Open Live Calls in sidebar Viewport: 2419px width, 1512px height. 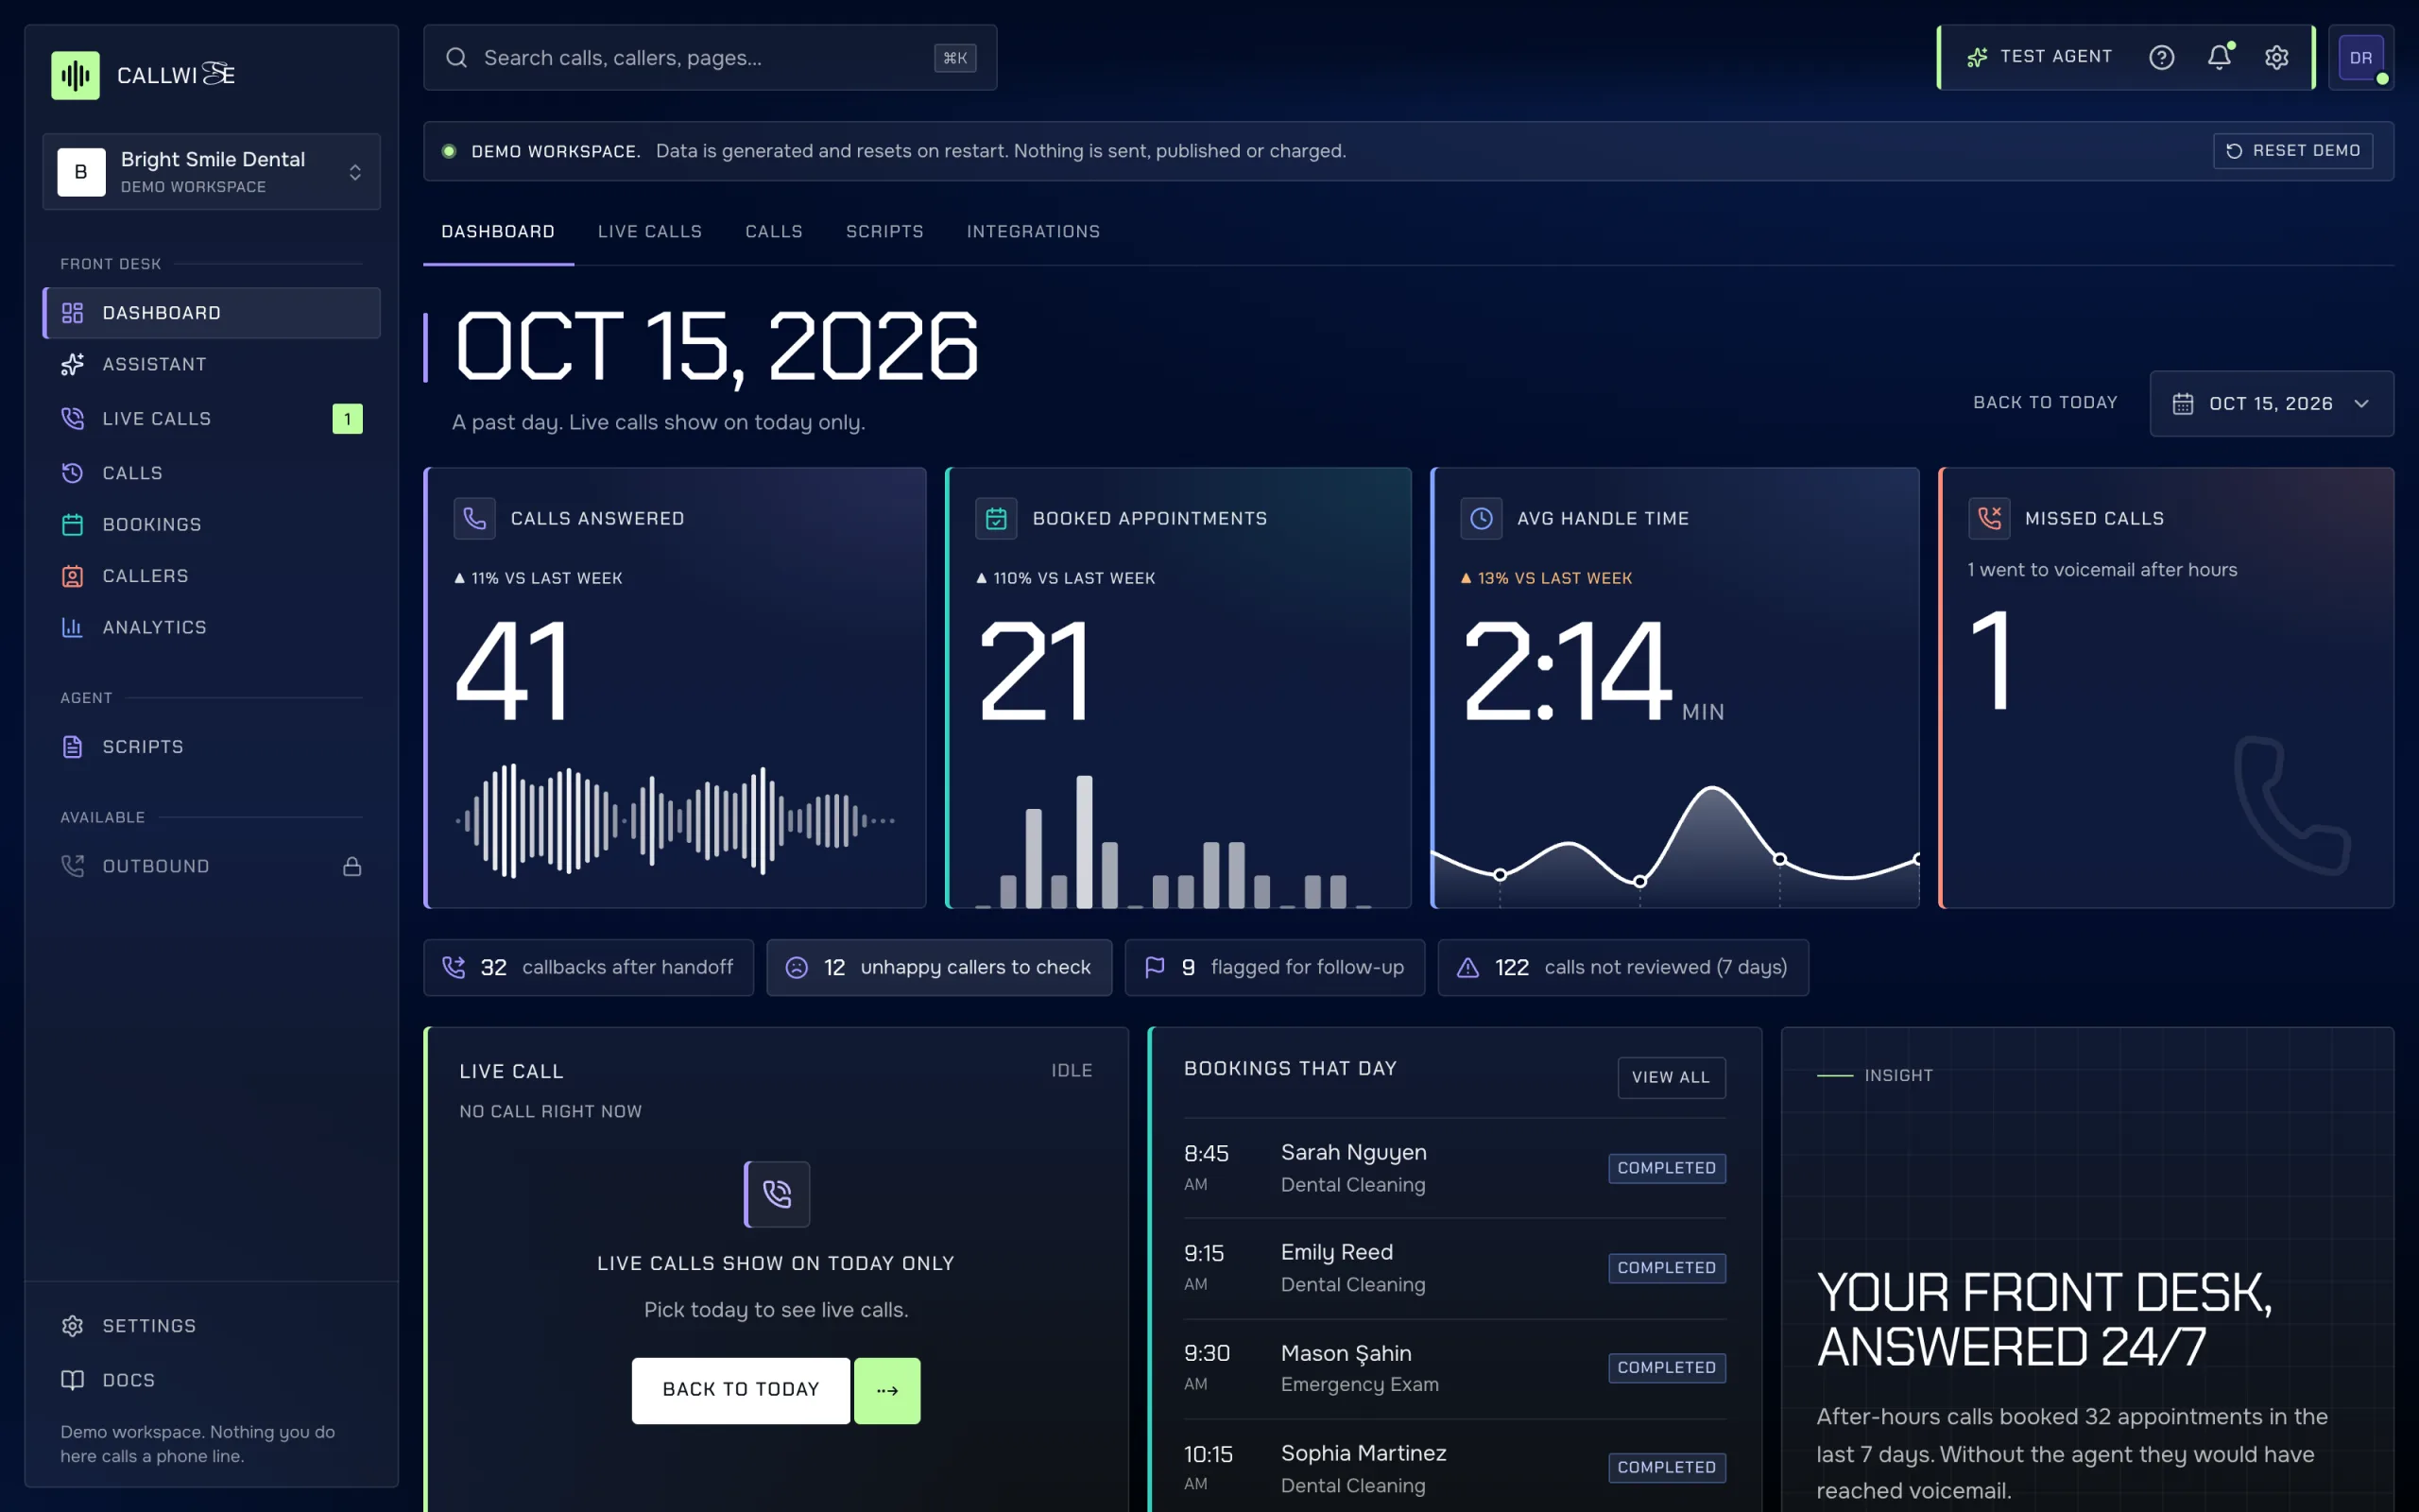point(211,418)
